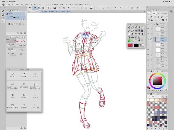Click Scale/Rotate transform in Quick Access palette
This screenshot has height=130, width=174.
13,106
